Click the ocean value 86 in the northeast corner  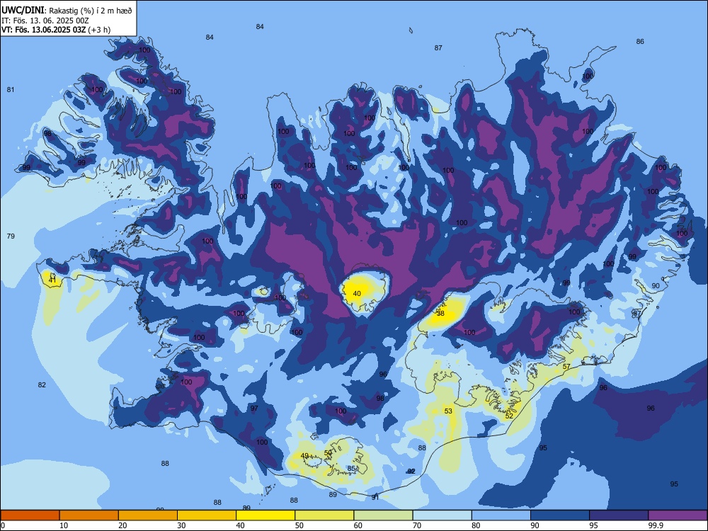coord(640,42)
